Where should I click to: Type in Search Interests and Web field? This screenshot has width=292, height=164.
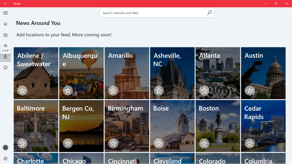coord(153,13)
